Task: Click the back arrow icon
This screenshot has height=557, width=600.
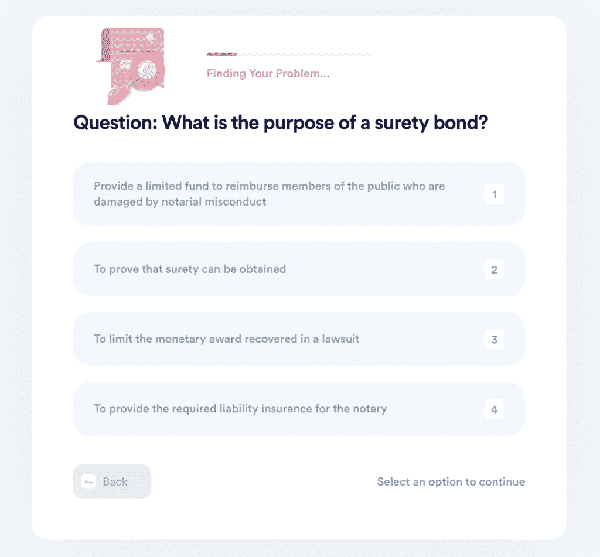Action: 89,481
